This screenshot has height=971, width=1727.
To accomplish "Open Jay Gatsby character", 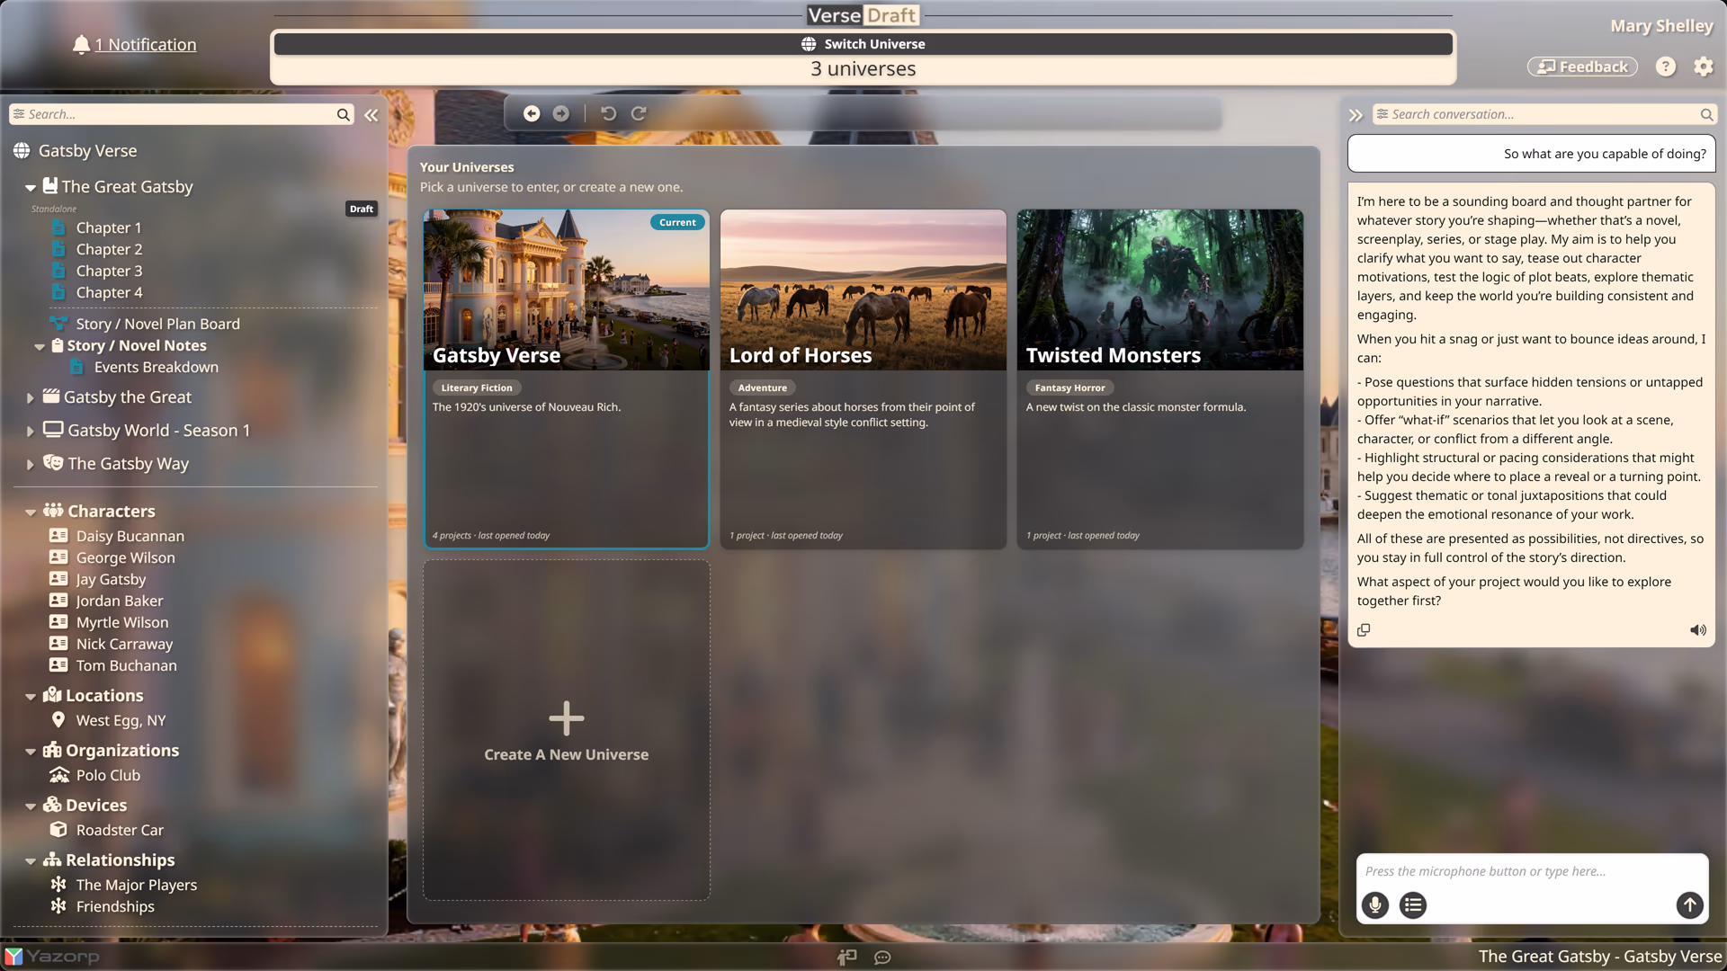I will (x=111, y=579).
